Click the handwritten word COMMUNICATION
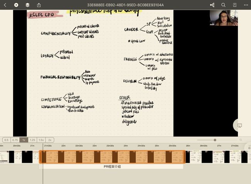This screenshot has width=251, height=184. pos(53,107)
